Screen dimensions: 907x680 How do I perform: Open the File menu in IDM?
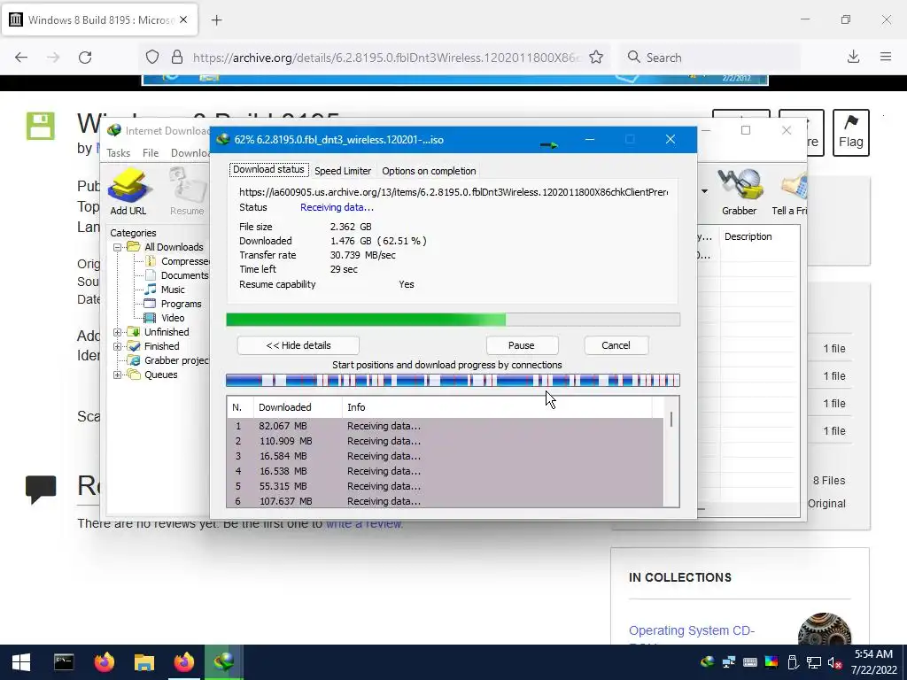point(151,152)
